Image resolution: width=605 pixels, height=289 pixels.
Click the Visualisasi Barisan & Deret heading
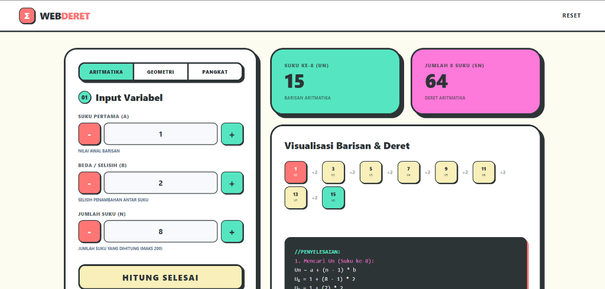(347, 146)
